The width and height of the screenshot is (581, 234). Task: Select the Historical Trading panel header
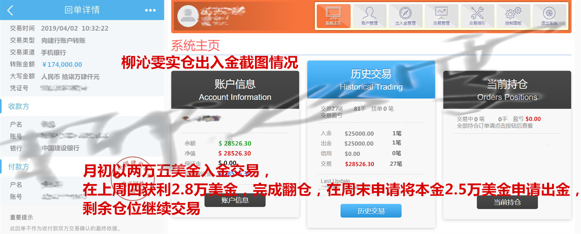[371, 80]
